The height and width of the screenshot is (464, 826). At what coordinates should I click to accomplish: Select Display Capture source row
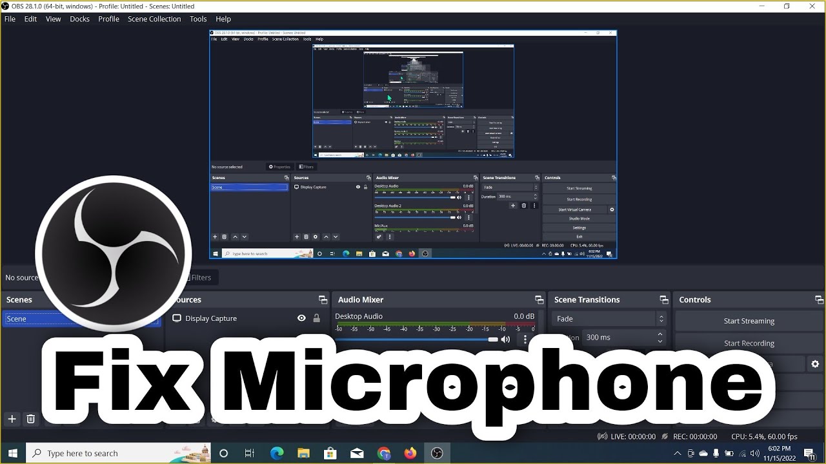pos(247,318)
